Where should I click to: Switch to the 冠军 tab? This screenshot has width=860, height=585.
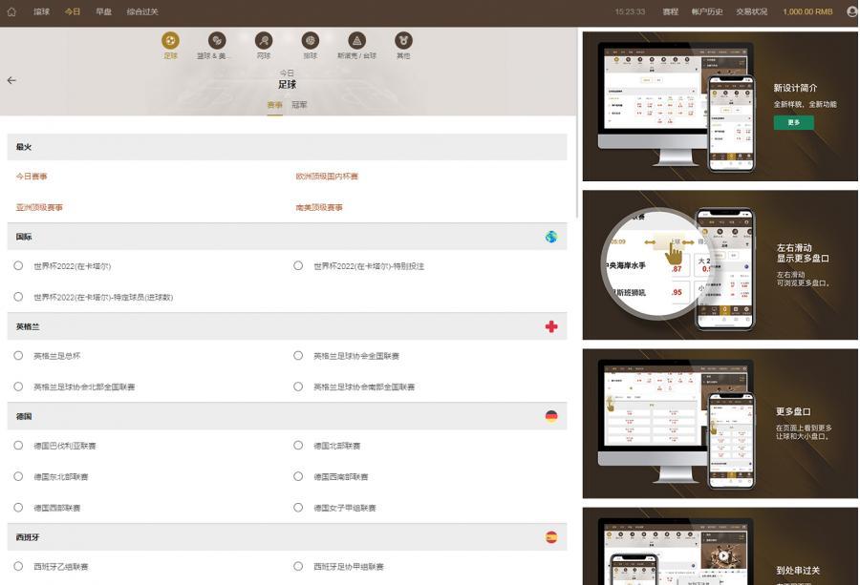[299, 105]
